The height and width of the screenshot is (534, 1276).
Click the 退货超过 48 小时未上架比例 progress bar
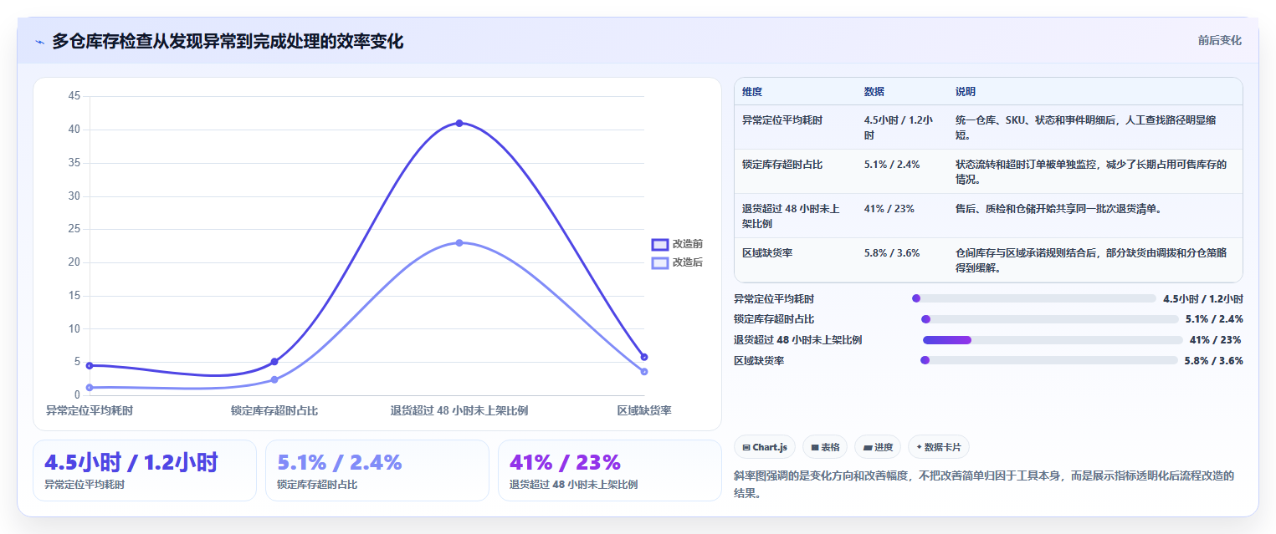tap(1053, 340)
